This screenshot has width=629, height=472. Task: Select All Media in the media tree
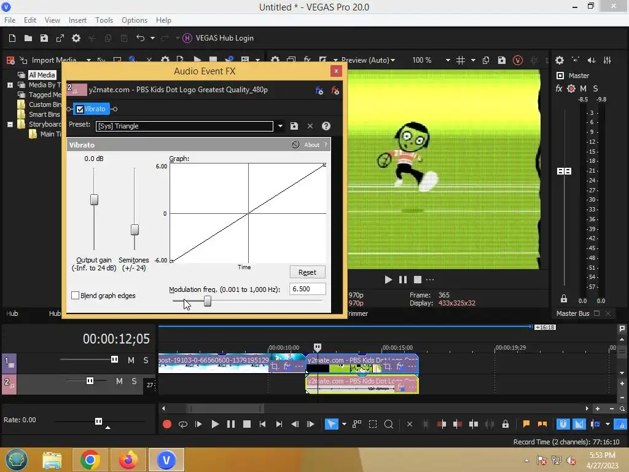[x=42, y=75]
